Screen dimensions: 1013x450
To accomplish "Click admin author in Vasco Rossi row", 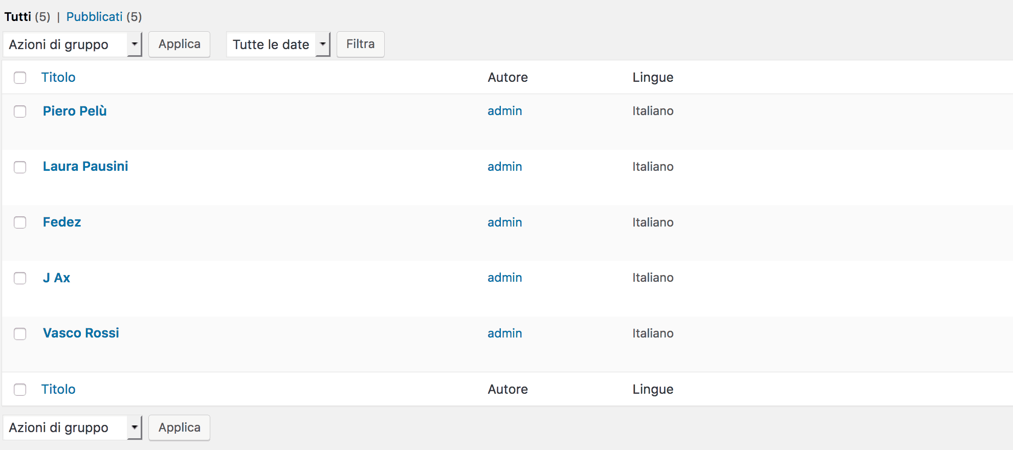I will [504, 333].
